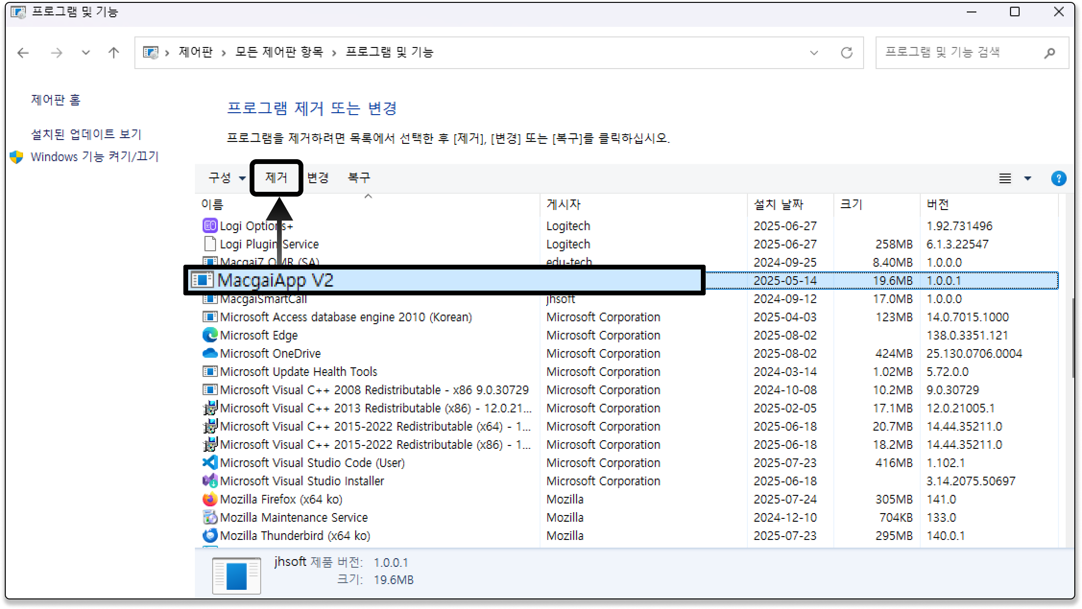1082x609 pixels.
Task: Click the Logi Options+ icon
Action: click(210, 225)
